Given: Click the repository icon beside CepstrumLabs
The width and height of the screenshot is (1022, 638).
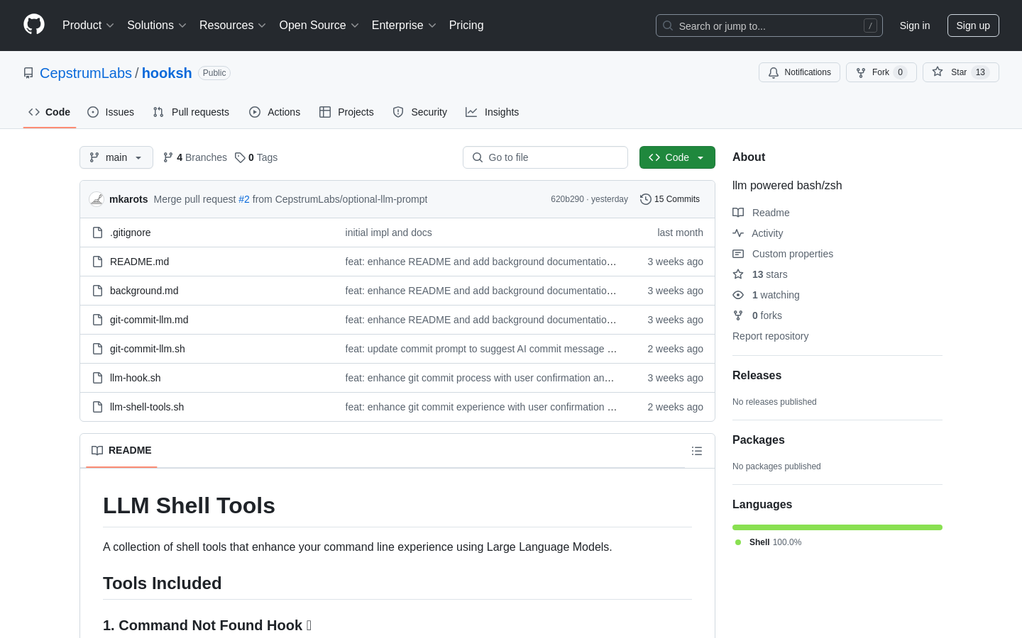Looking at the screenshot, I should click(28, 73).
